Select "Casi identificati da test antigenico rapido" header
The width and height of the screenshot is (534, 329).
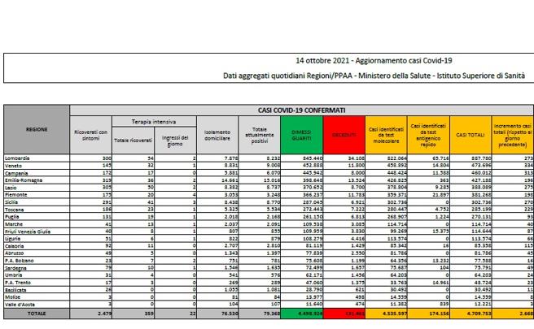[x=428, y=136]
